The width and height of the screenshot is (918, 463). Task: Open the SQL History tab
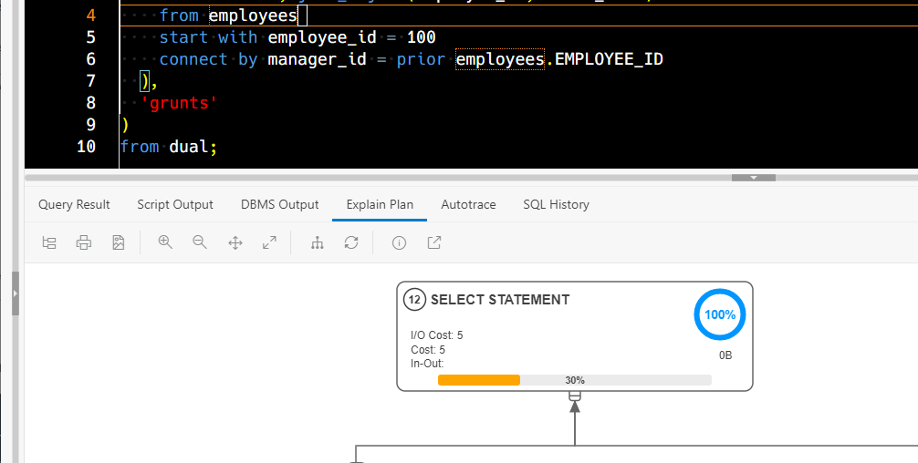(x=557, y=204)
